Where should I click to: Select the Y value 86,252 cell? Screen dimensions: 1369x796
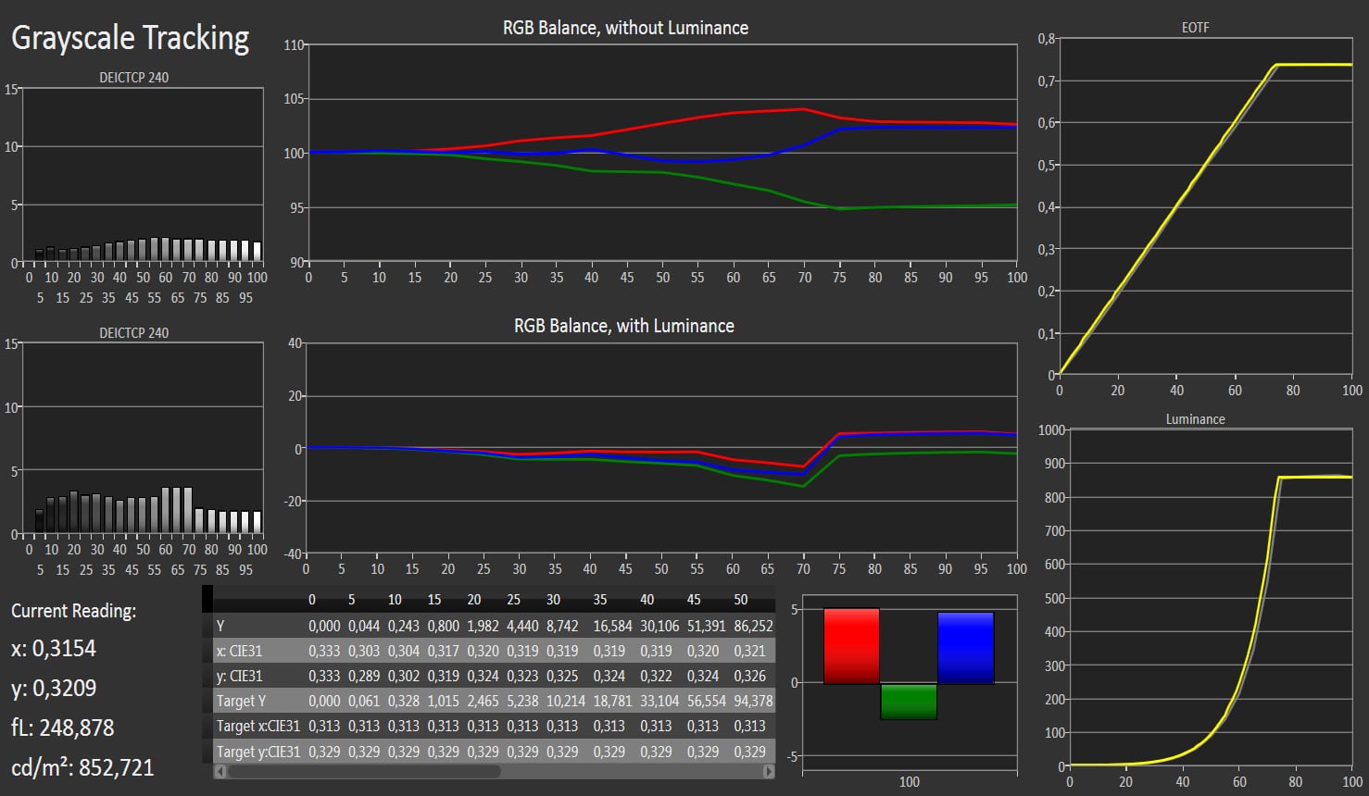tap(753, 626)
